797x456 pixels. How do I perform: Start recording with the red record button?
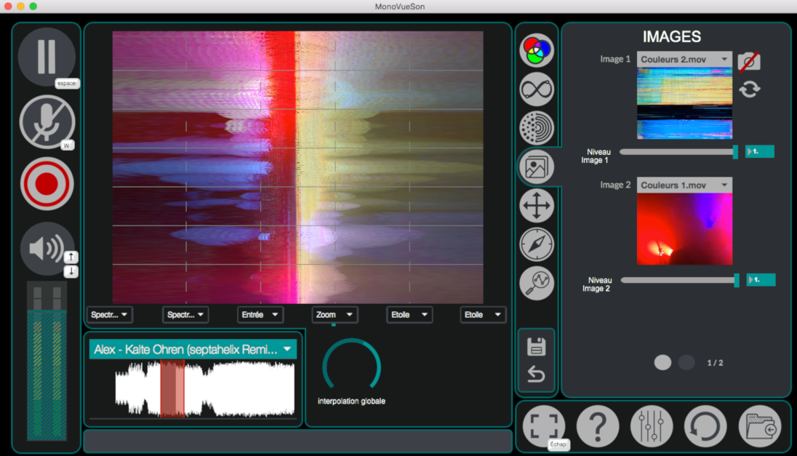point(47,183)
